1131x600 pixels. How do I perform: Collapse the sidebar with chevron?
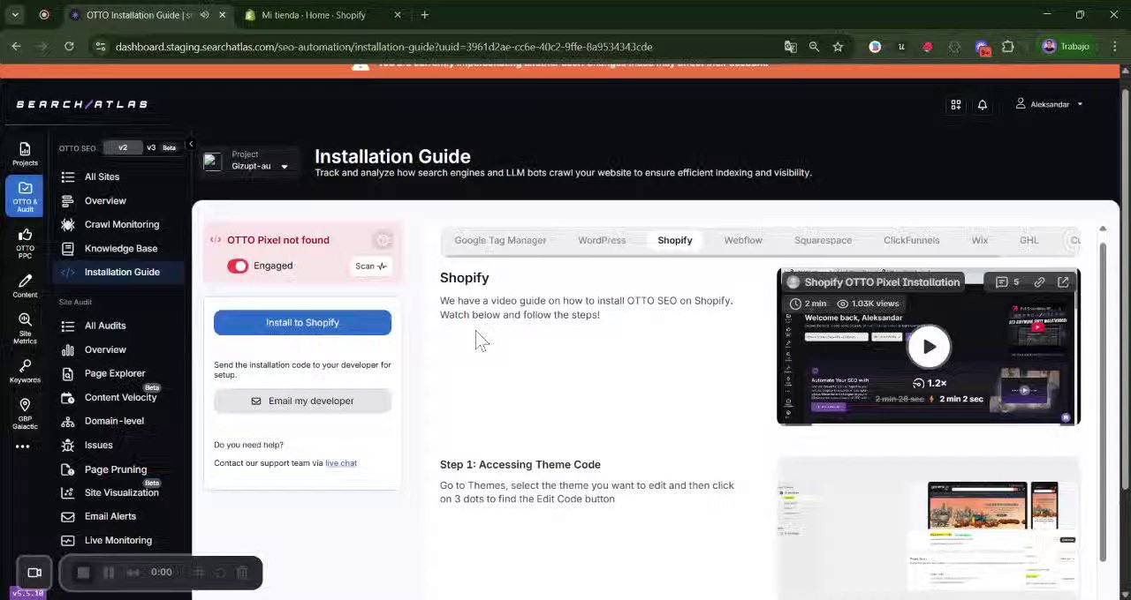[191, 144]
